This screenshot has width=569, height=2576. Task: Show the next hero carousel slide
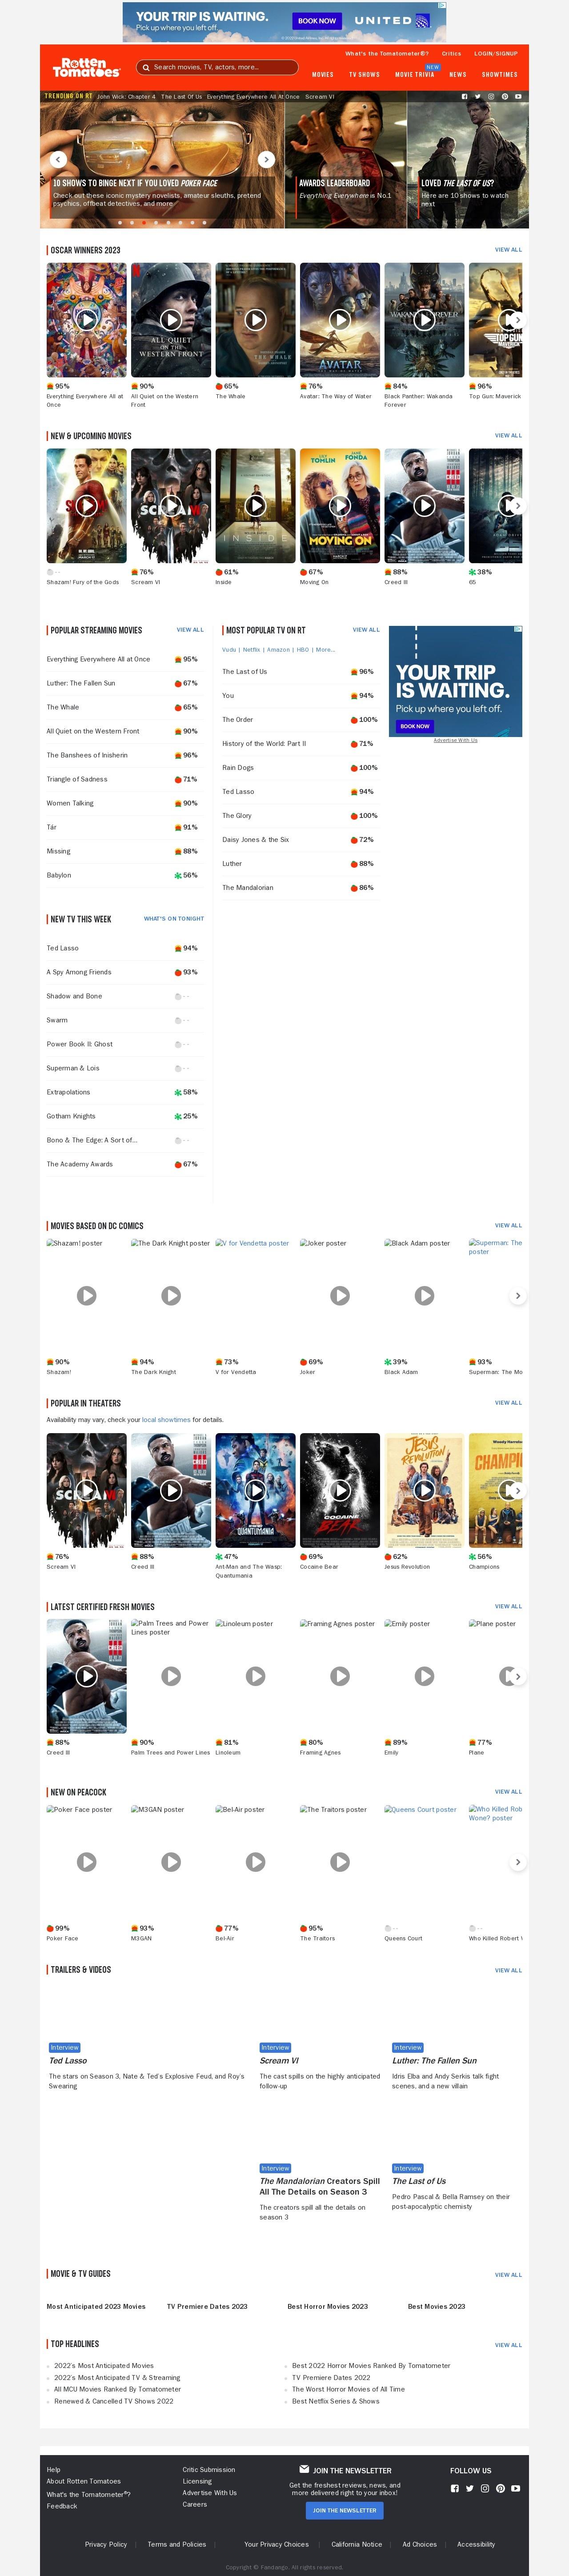coord(266,159)
